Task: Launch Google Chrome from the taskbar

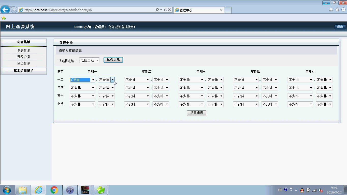Action: [54, 190]
